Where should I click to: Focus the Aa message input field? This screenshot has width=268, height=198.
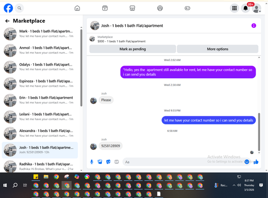[183, 162]
